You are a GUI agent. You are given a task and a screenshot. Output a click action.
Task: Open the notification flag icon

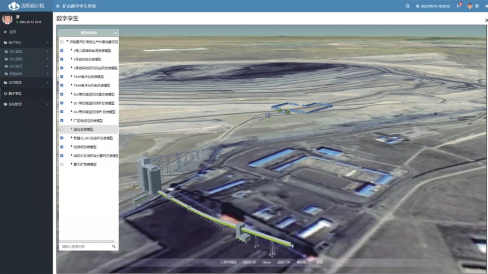[x=459, y=6]
